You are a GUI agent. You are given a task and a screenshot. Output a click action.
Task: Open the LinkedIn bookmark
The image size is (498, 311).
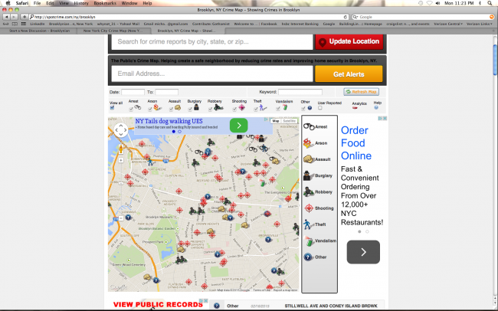tap(38, 24)
